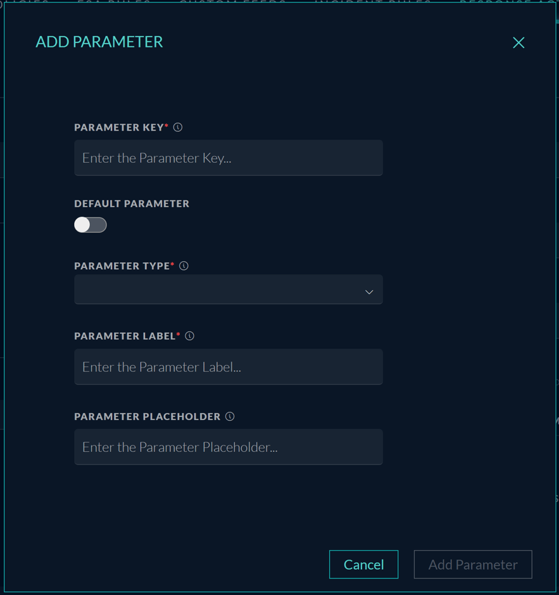This screenshot has width=559, height=595.
Task: Click the Add Parameter button
Action: (473, 565)
